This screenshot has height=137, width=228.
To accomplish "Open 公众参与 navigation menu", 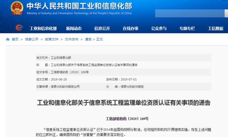I will (159, 28).
